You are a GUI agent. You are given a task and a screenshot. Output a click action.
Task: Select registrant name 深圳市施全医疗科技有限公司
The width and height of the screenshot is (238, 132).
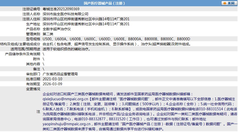coord(65,14)
